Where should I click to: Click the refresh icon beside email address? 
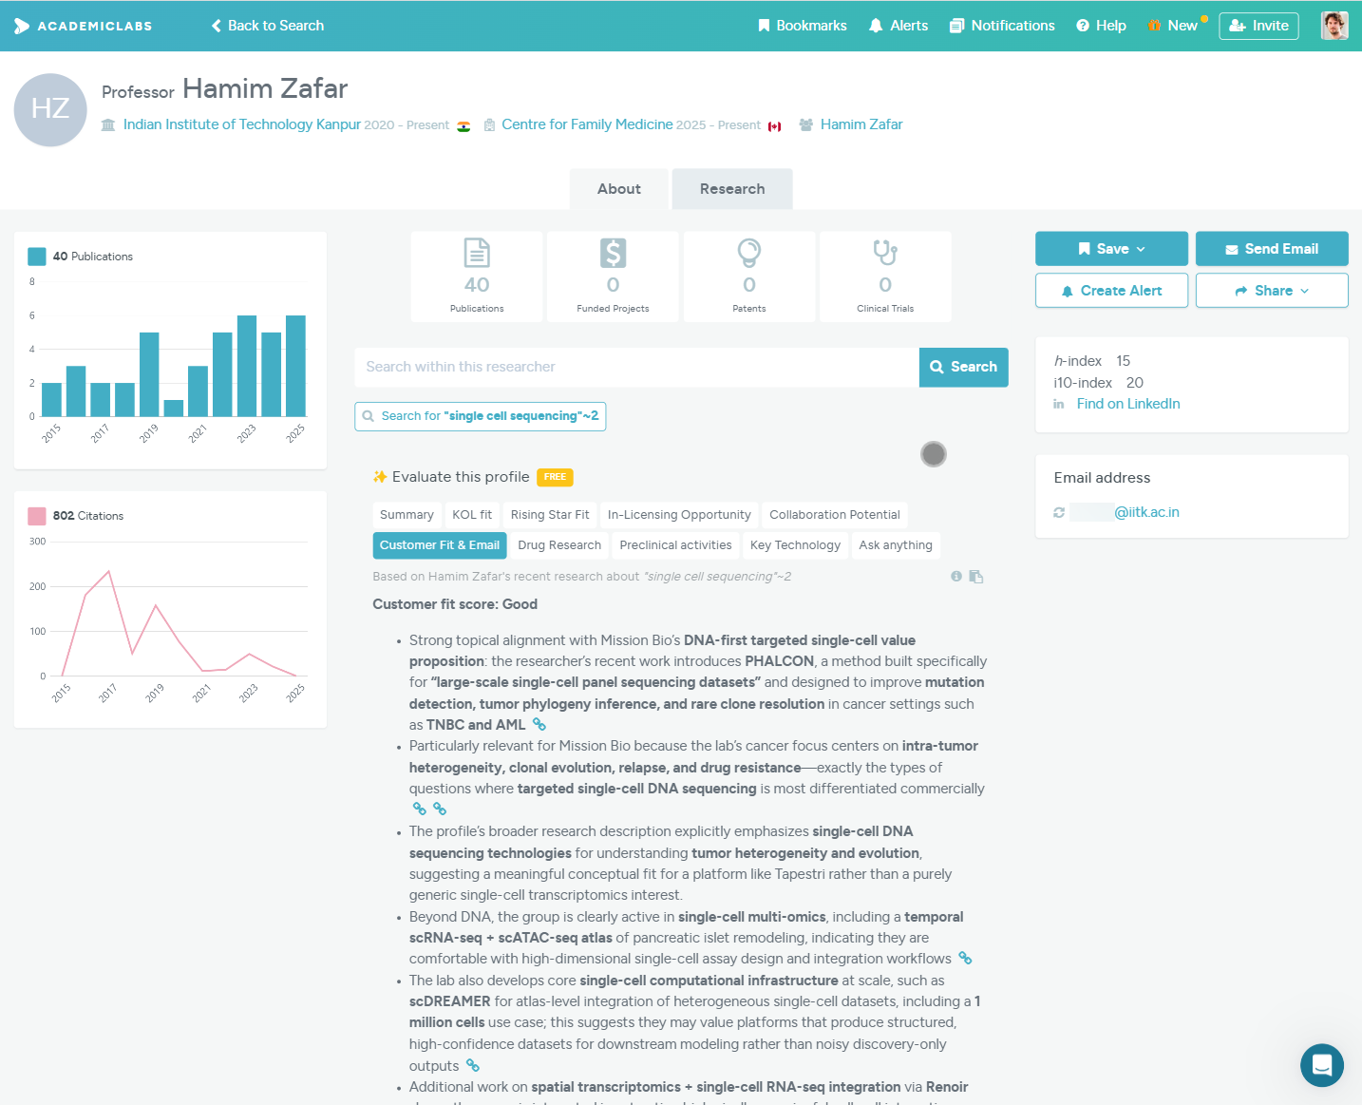(1059, 512)
